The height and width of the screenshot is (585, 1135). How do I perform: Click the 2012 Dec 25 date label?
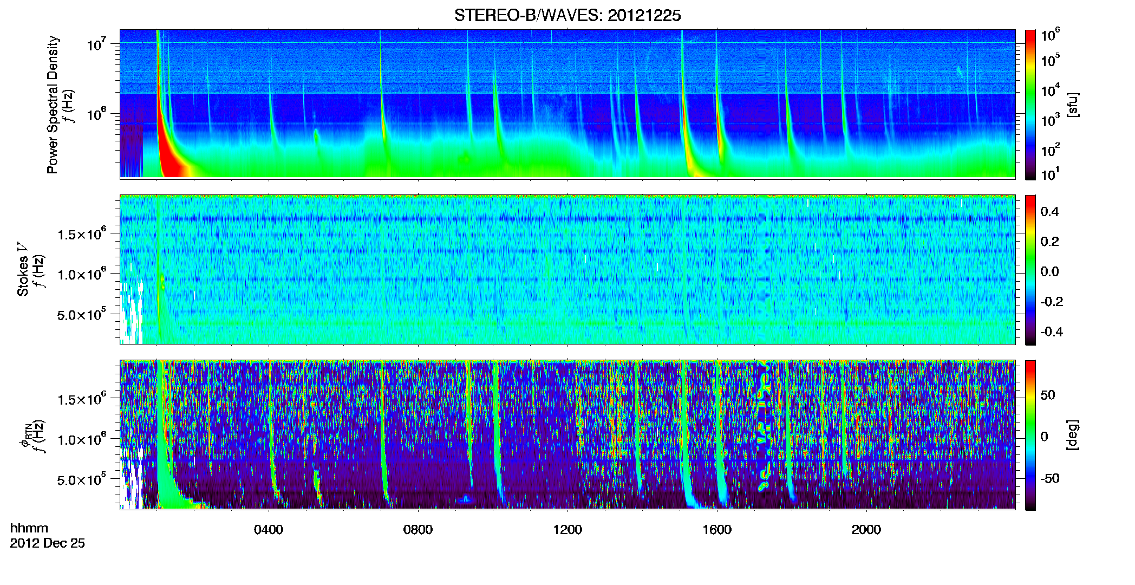tap(48, 543)
